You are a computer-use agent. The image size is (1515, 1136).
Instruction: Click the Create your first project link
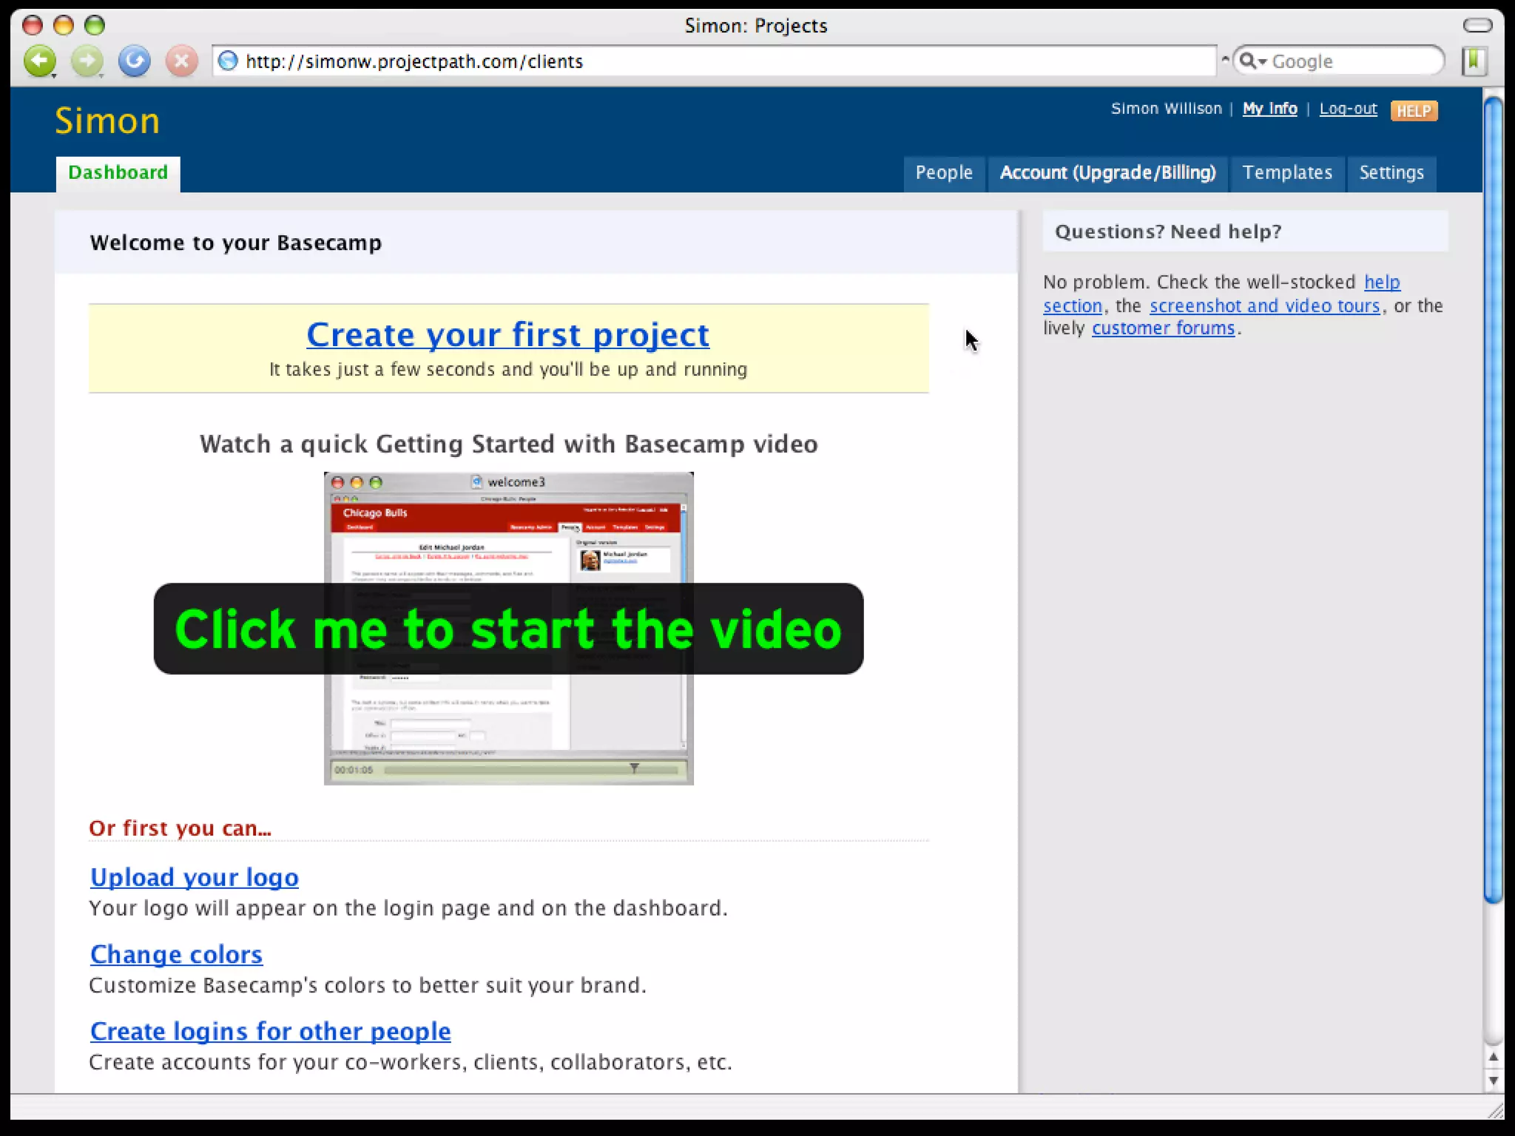(507, 335)
